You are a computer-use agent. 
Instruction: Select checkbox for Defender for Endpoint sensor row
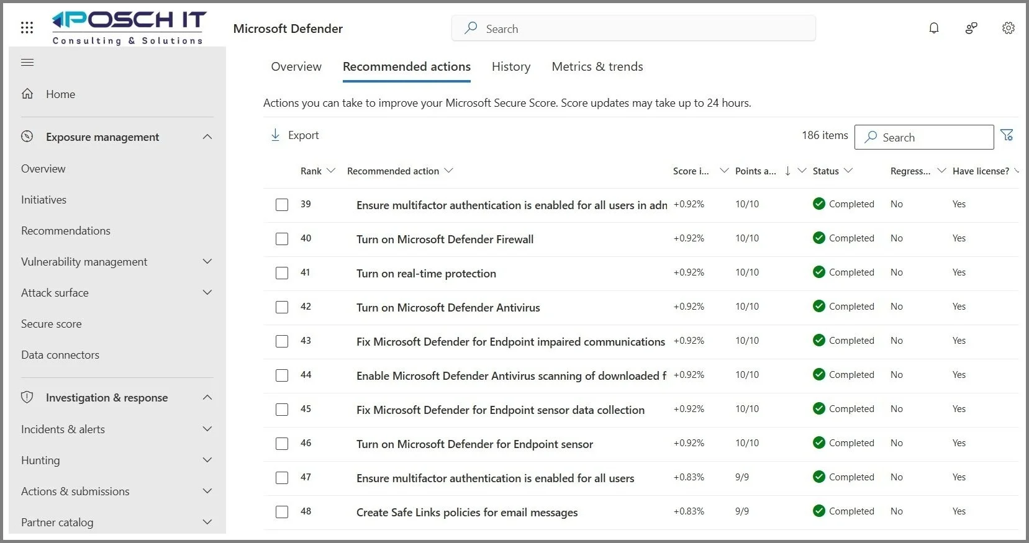click(282, 444)
